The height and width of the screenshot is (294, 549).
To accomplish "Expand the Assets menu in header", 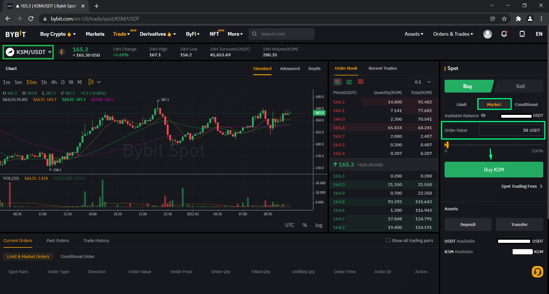I will (414, 34).
